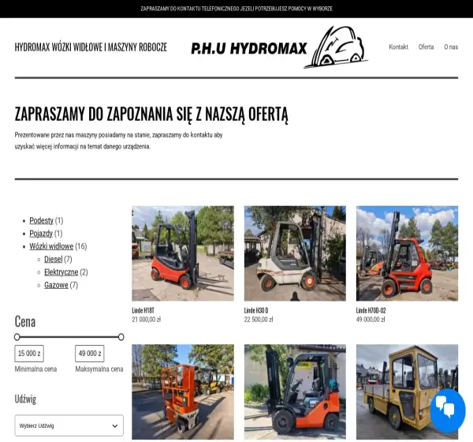The height and width of the screenshot is (442, 473).
Task: Click the price 22 500,00 zł
Action: coord(259,320)
